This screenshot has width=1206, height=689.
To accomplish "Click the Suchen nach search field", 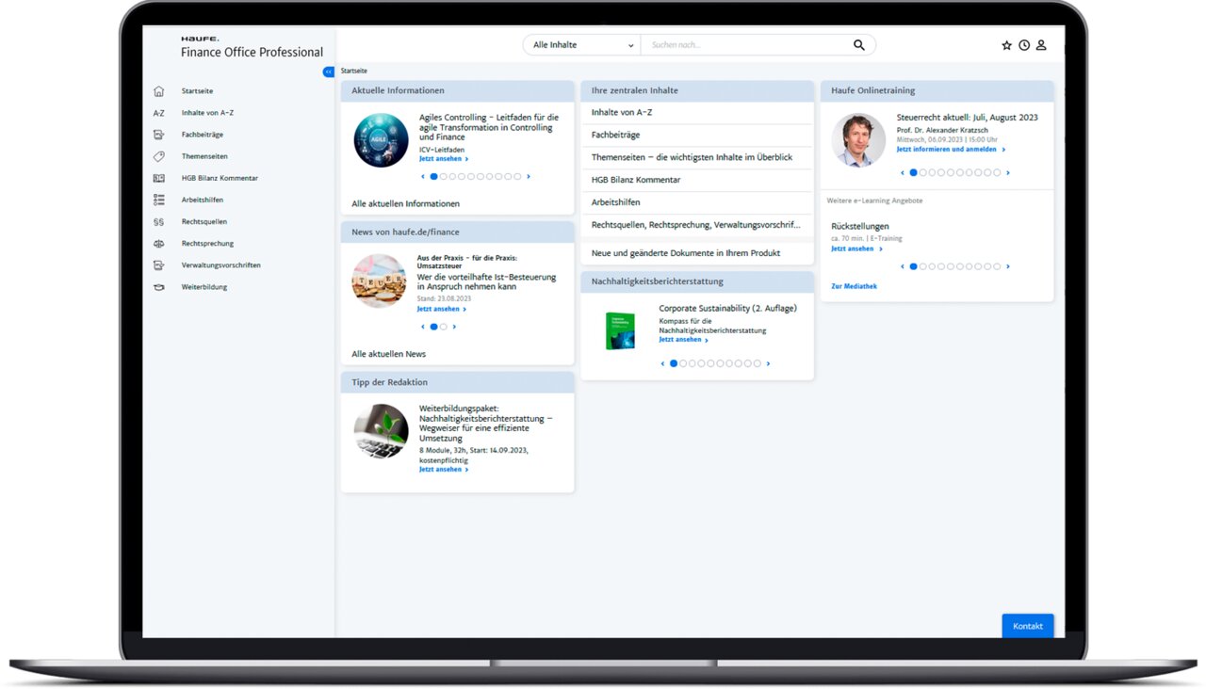I will pyautogui.click(x=748, y=45).
